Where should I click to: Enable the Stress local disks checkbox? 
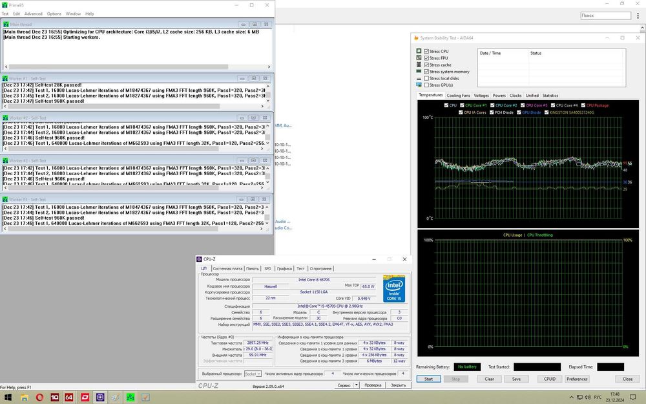[x=426, y=78]
